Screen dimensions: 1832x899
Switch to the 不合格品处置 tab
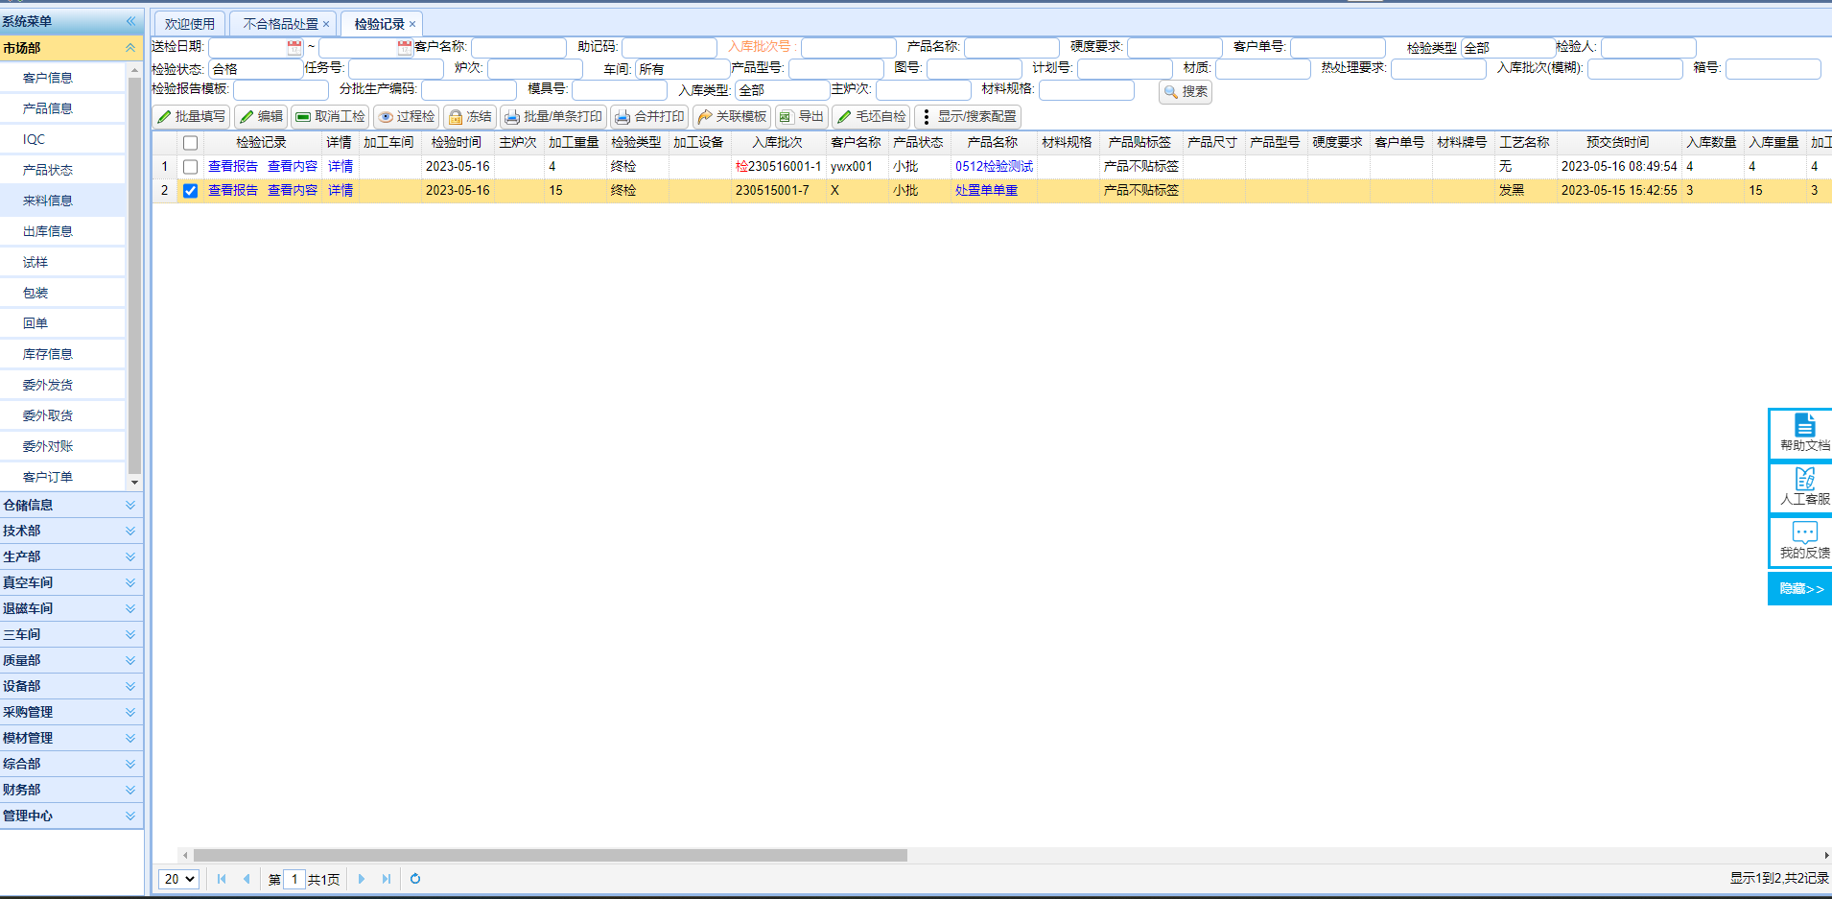point(280,24)
